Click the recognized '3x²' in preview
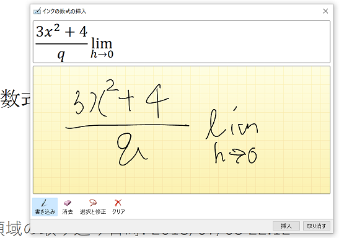Viewport: 357px width, 238px height. click(48, 31)
